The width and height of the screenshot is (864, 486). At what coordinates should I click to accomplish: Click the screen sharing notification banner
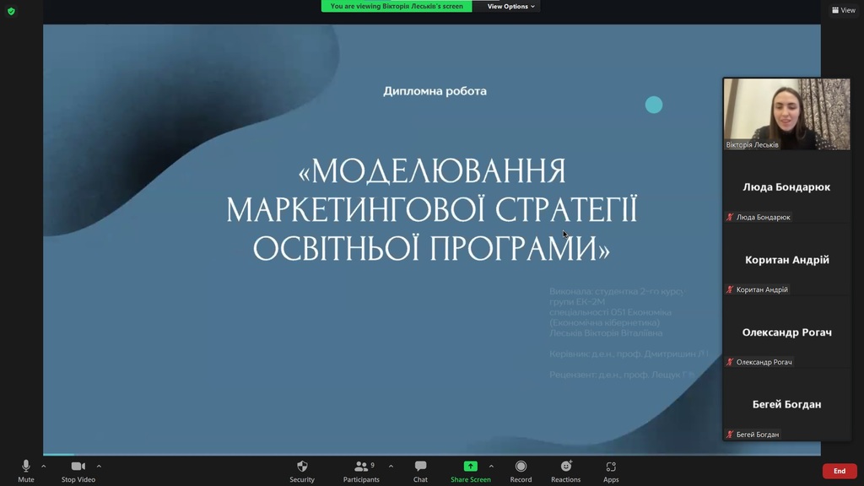(x=397, y=6)
